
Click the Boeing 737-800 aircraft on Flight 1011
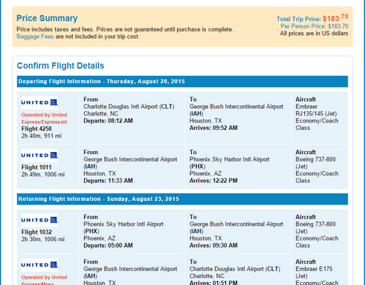tap(315, 163)
